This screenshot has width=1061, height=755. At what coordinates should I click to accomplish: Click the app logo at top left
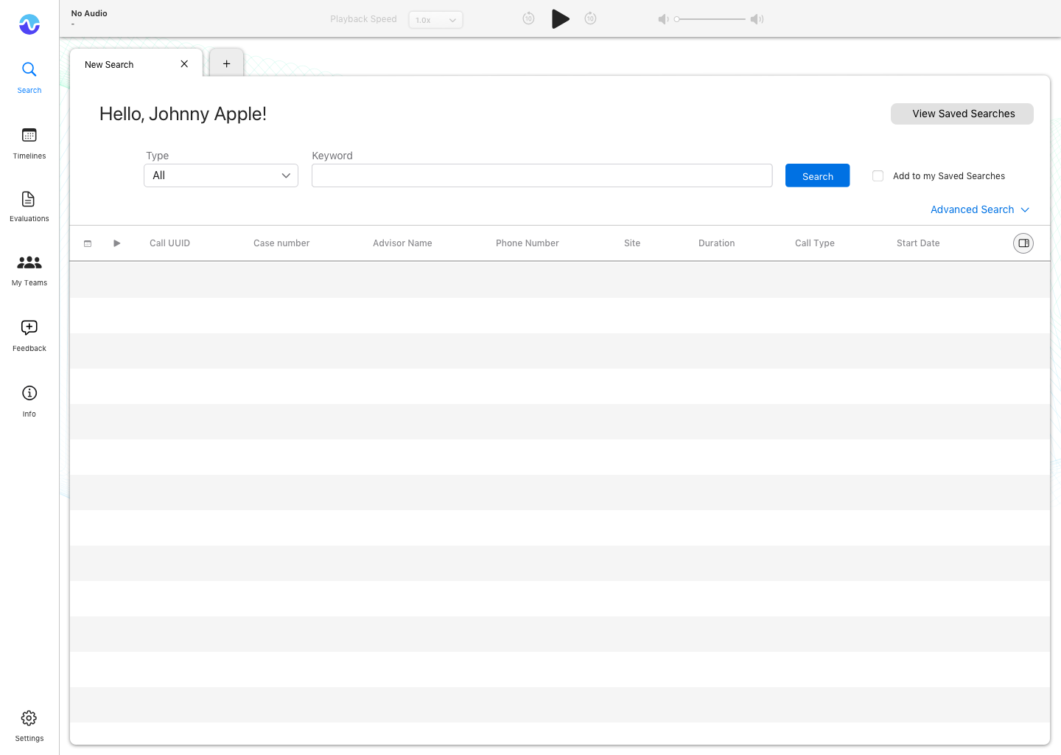coord(29,24)
